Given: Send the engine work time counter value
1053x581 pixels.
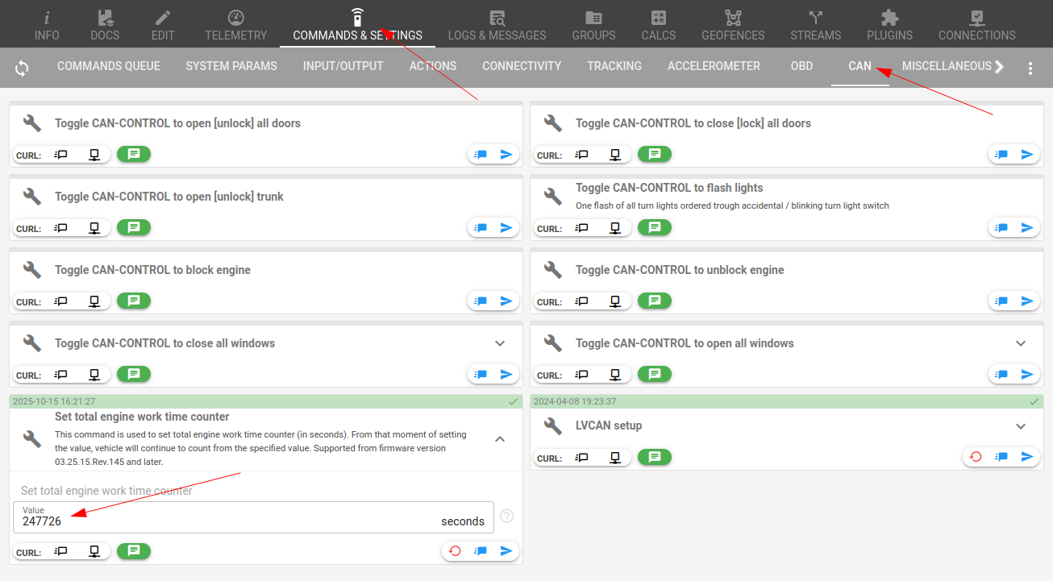Looking at the screenshot, I should (x=506, y=551).
